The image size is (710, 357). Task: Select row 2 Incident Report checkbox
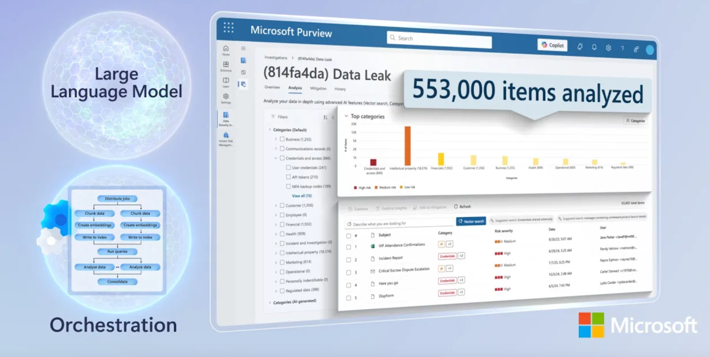pos(348,260)
